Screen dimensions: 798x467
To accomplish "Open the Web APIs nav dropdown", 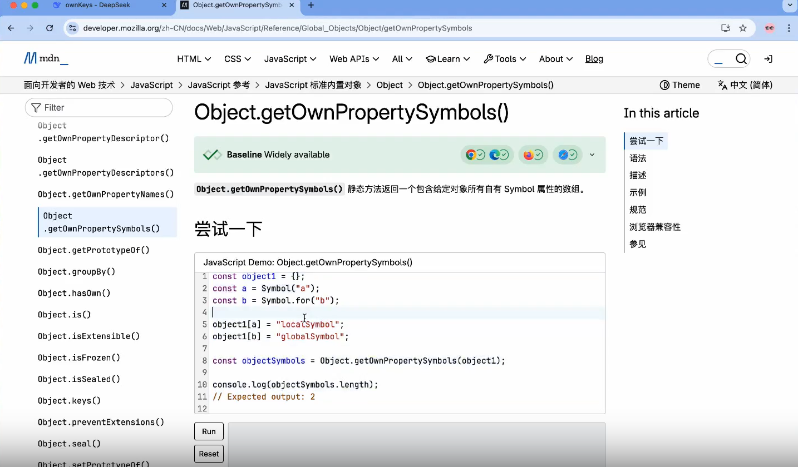I will coord(354,59).
